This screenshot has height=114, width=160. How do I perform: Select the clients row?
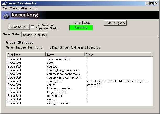tap(79, 99)
